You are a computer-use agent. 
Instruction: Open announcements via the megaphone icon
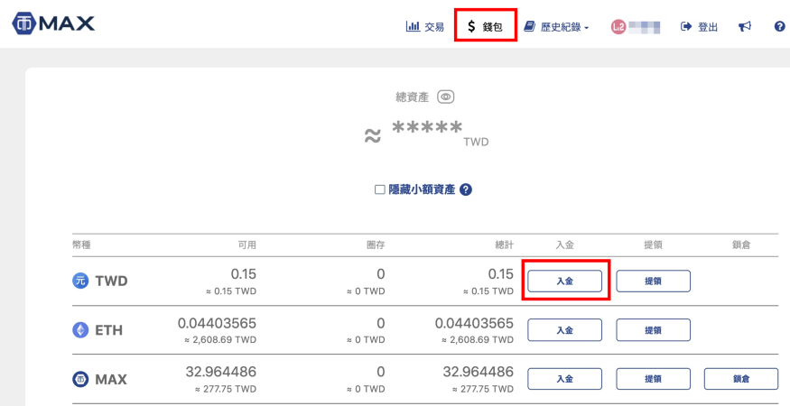[745, 27]
